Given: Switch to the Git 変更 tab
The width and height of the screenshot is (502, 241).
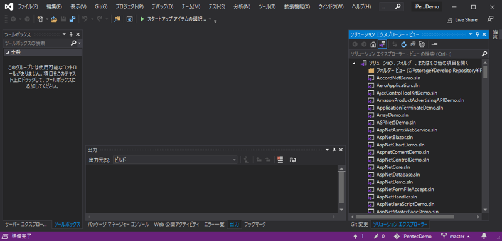Looking at the screenshot, I should coord(359,224).
